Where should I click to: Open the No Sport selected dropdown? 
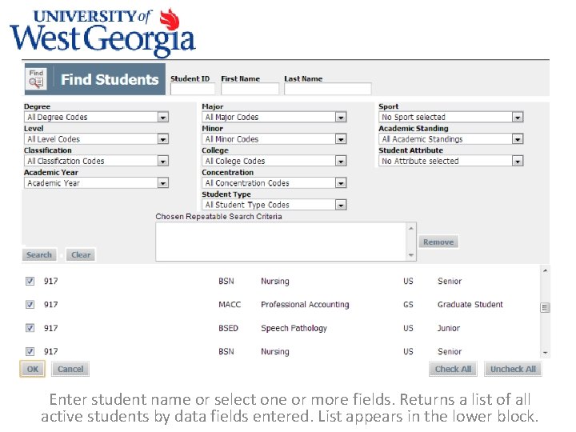[x=518, y=117]
